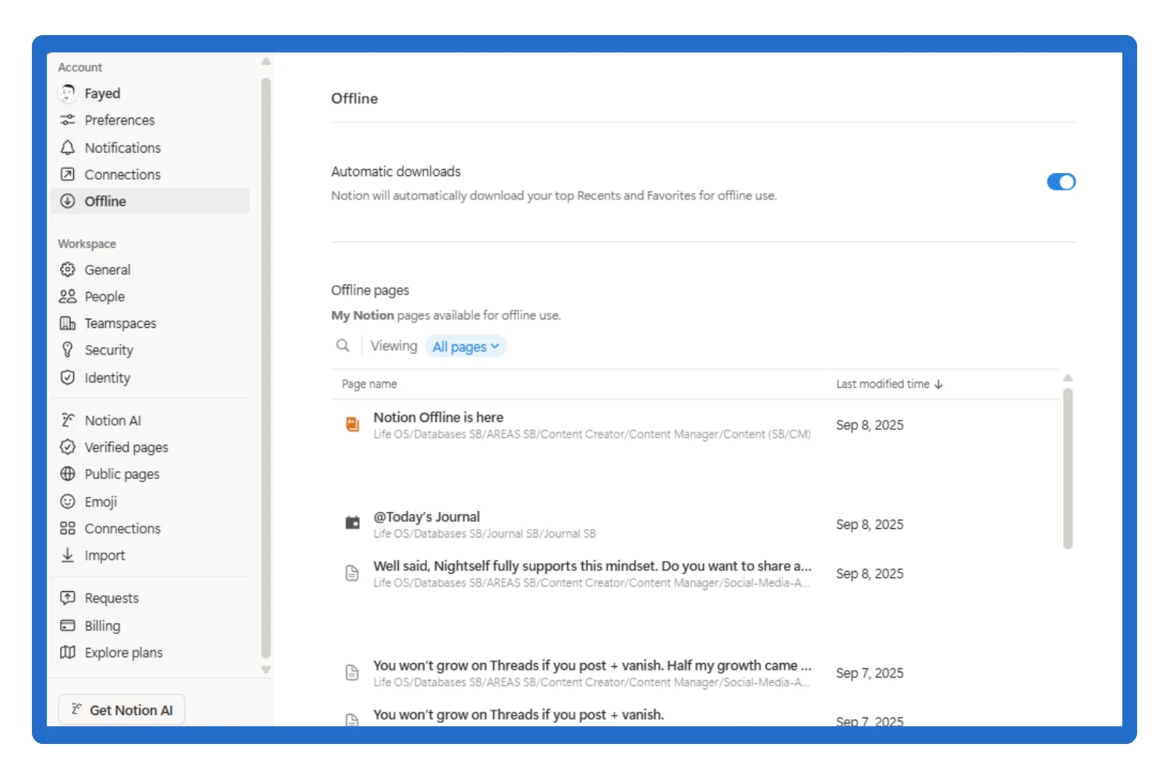Click the account Connections arrow-box icon

(68, 174)
